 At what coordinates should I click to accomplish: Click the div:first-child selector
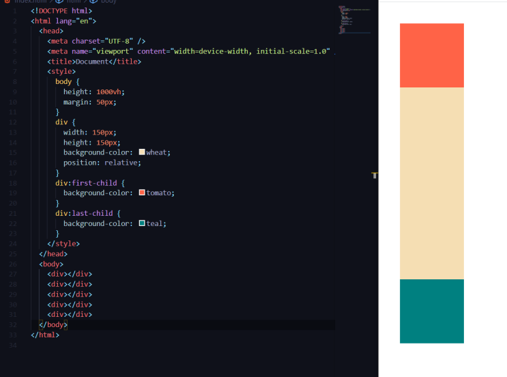(x=86, y=183)
